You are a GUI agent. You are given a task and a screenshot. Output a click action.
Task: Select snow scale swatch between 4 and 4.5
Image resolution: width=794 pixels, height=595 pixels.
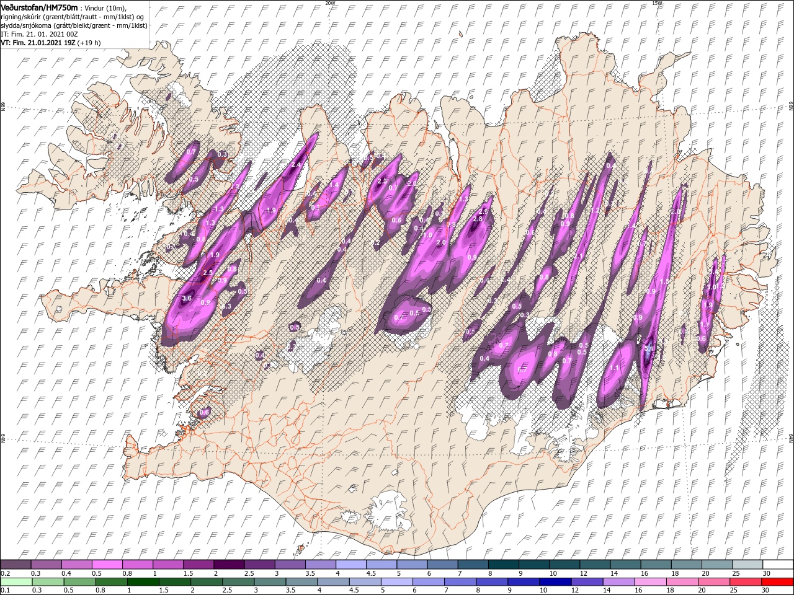pos(351,564)
